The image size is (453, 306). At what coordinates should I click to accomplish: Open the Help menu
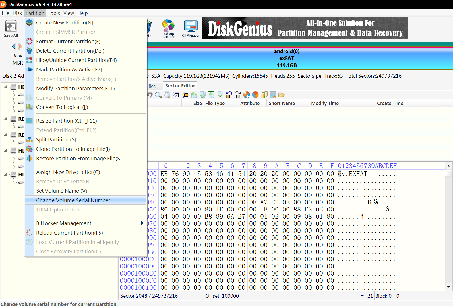coord(82,13)
